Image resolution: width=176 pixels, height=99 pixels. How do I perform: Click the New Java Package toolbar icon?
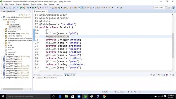(x=56, y=8)
